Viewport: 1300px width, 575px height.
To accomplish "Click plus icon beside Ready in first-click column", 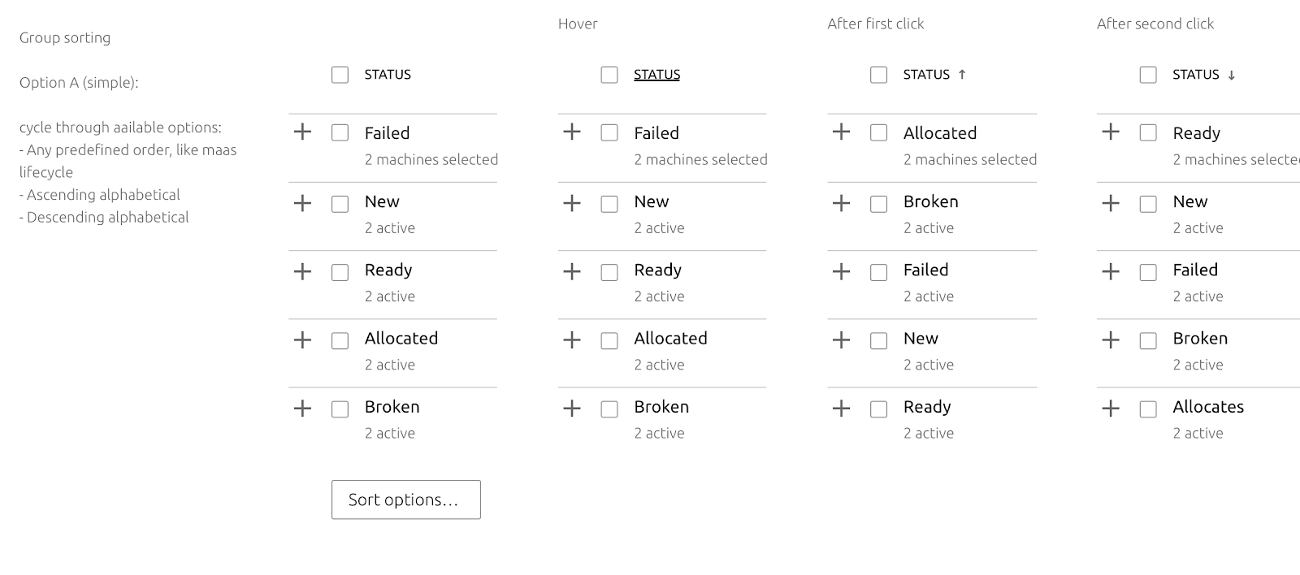I will tap(841, 409).
